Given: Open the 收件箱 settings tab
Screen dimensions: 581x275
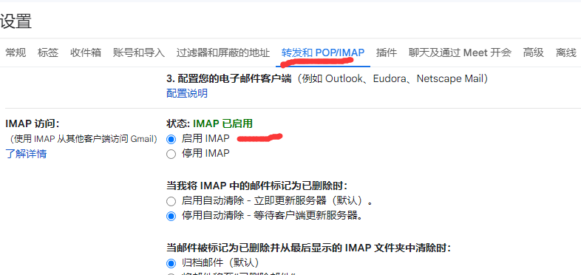Looking at the screenshot, I should point(86,52).
